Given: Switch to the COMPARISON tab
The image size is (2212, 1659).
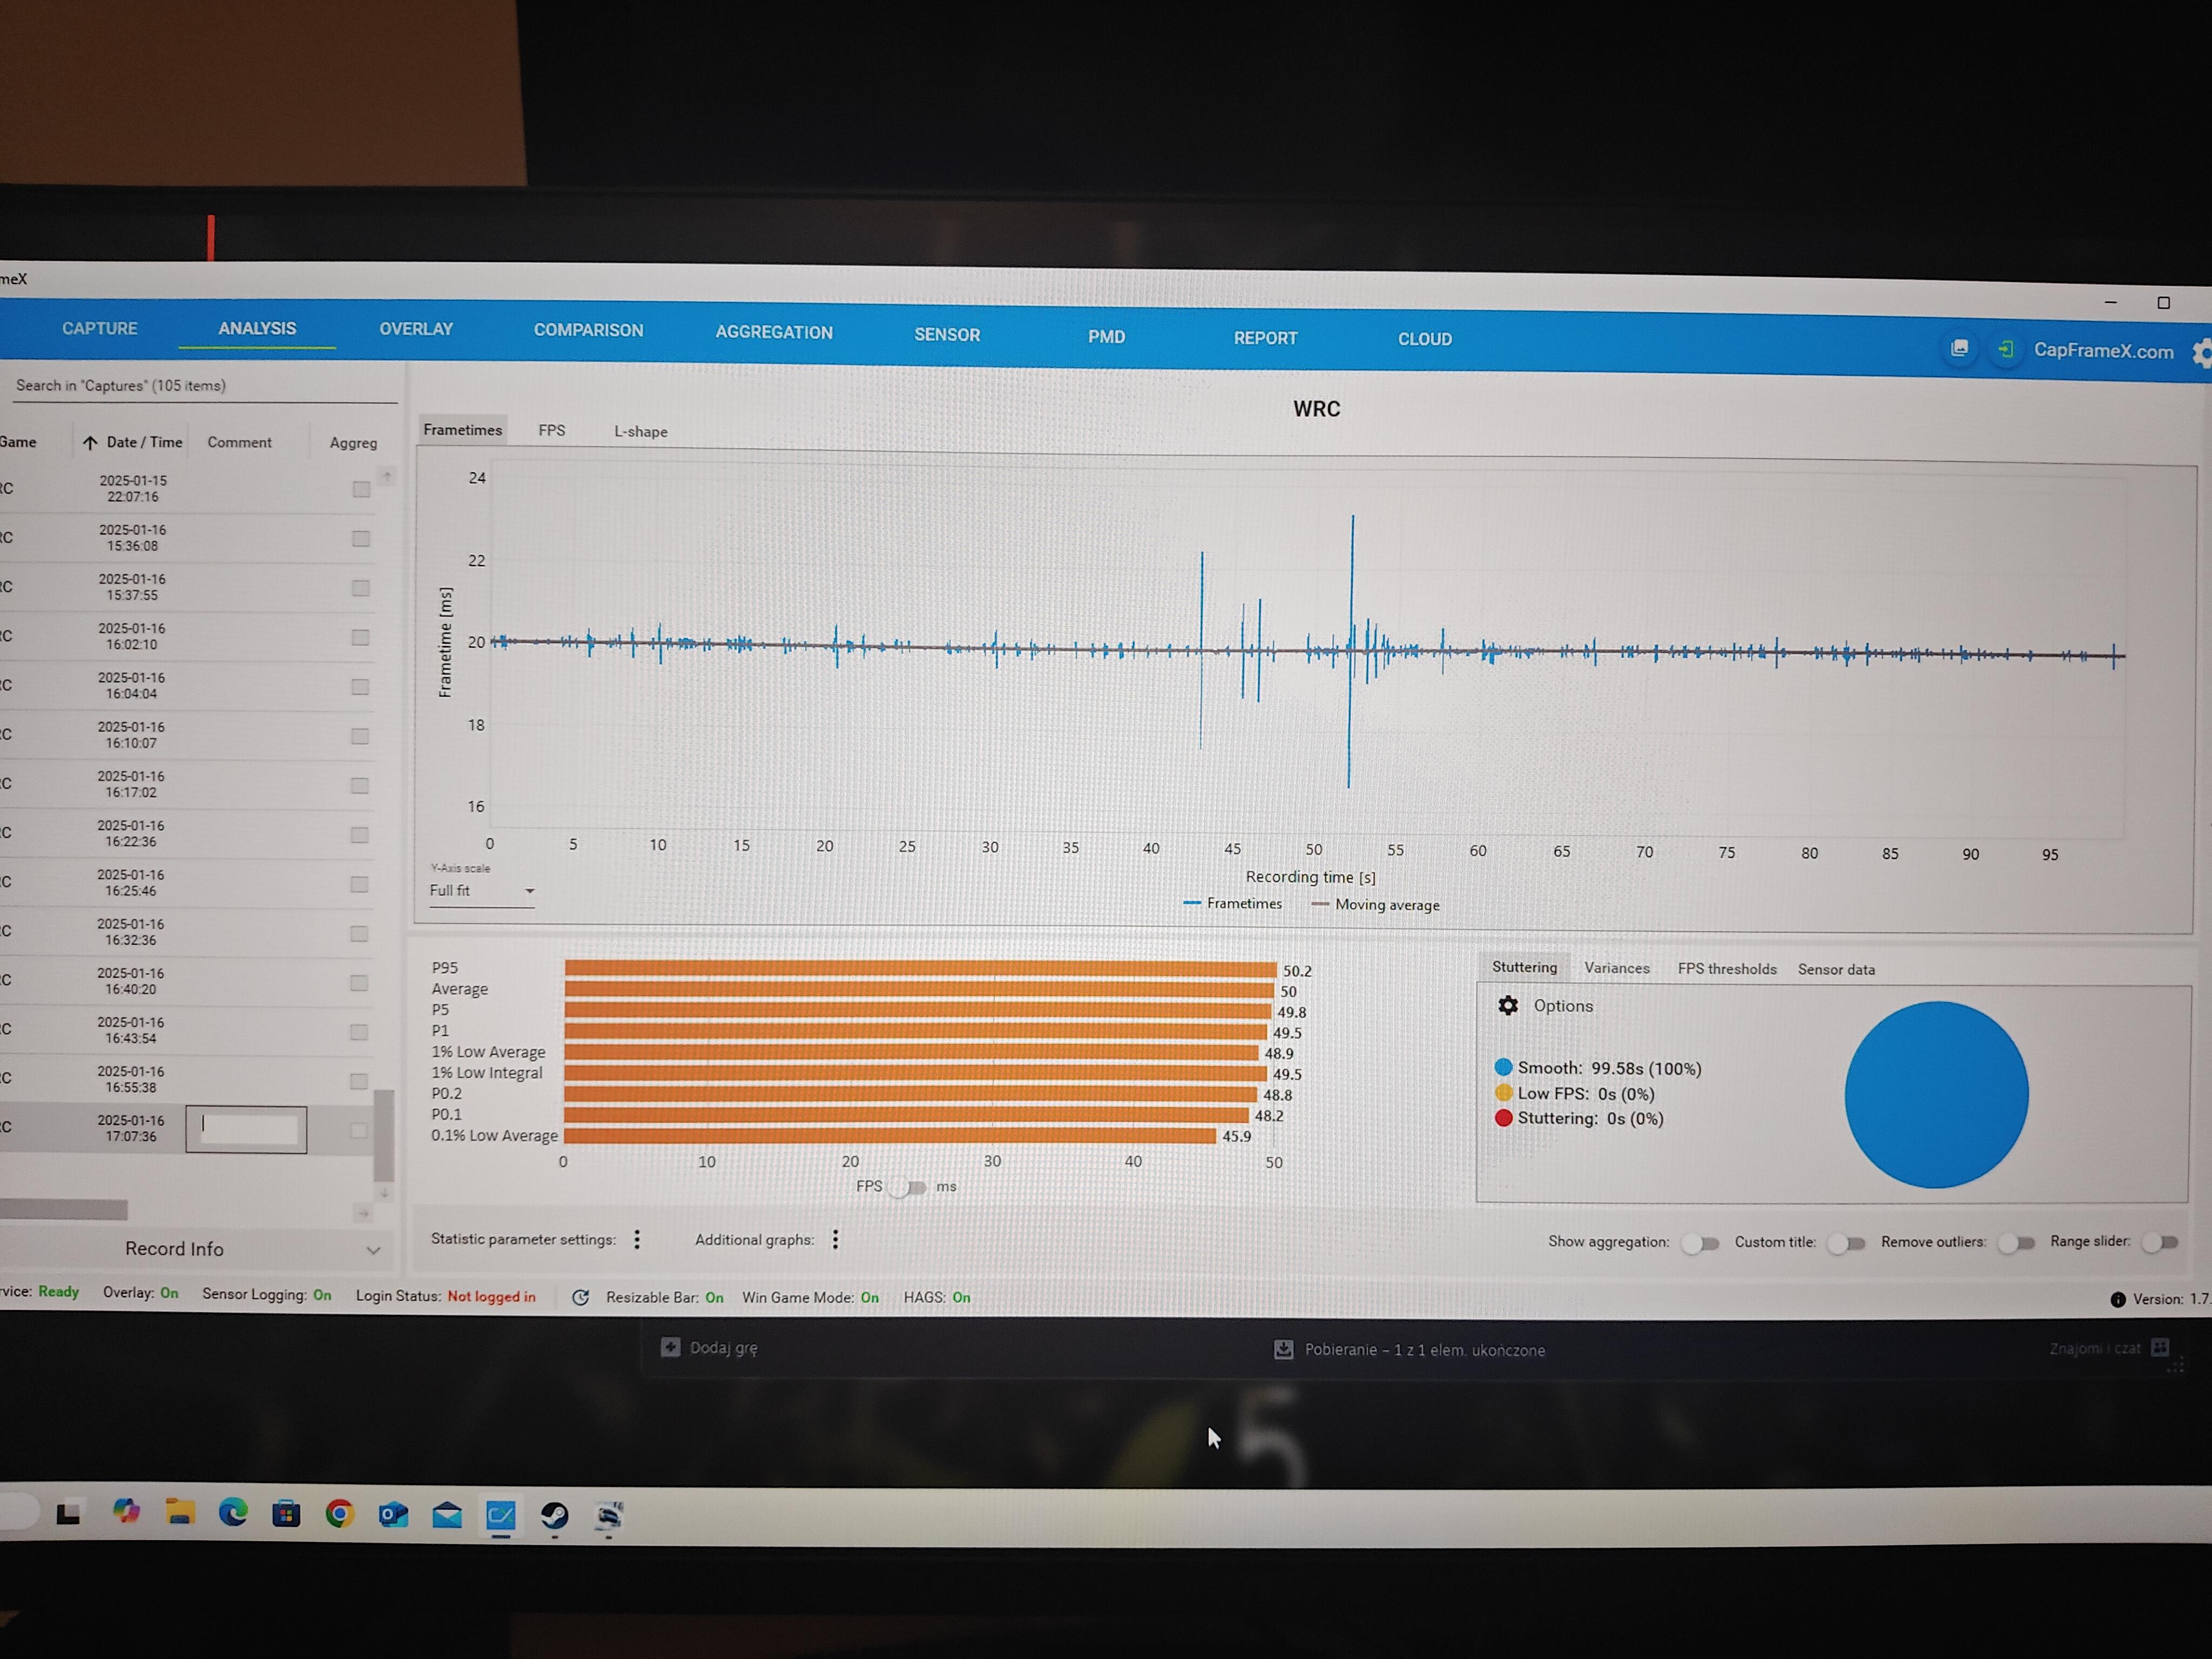Looking at the screenshot, I should (x=588, y=330).
